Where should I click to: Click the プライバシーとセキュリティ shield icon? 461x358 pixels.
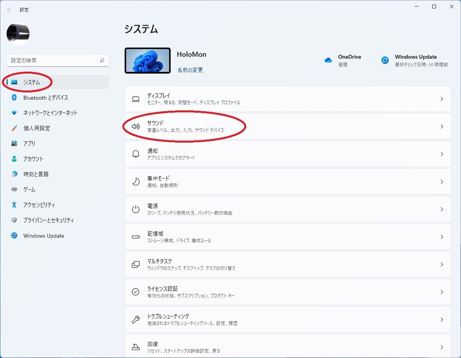point(14,220)
